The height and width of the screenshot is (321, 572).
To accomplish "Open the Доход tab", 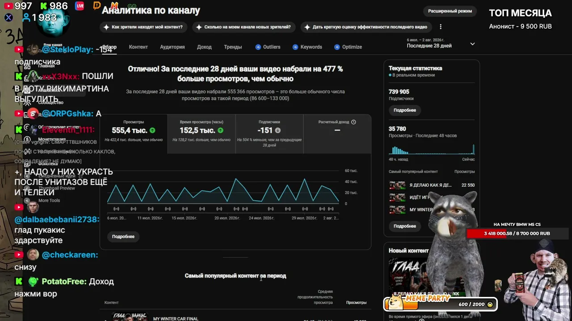I will click(204, 47).
